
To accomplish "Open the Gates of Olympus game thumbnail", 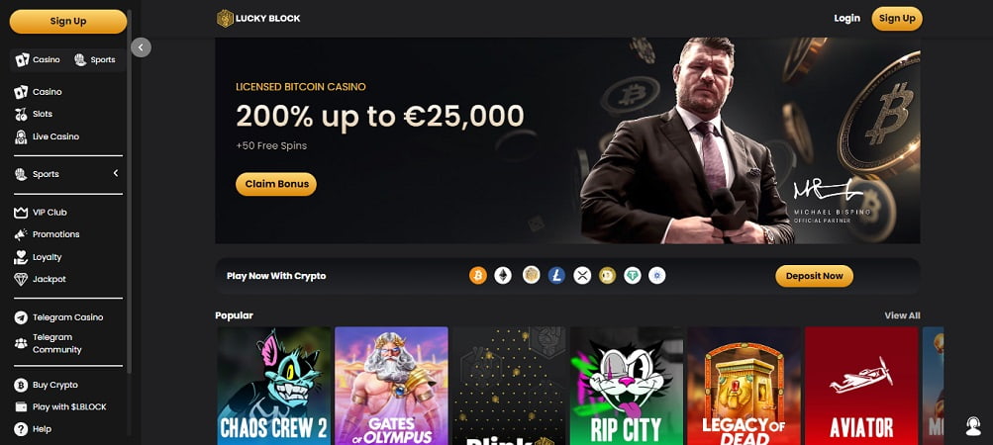I will point(391,386).
